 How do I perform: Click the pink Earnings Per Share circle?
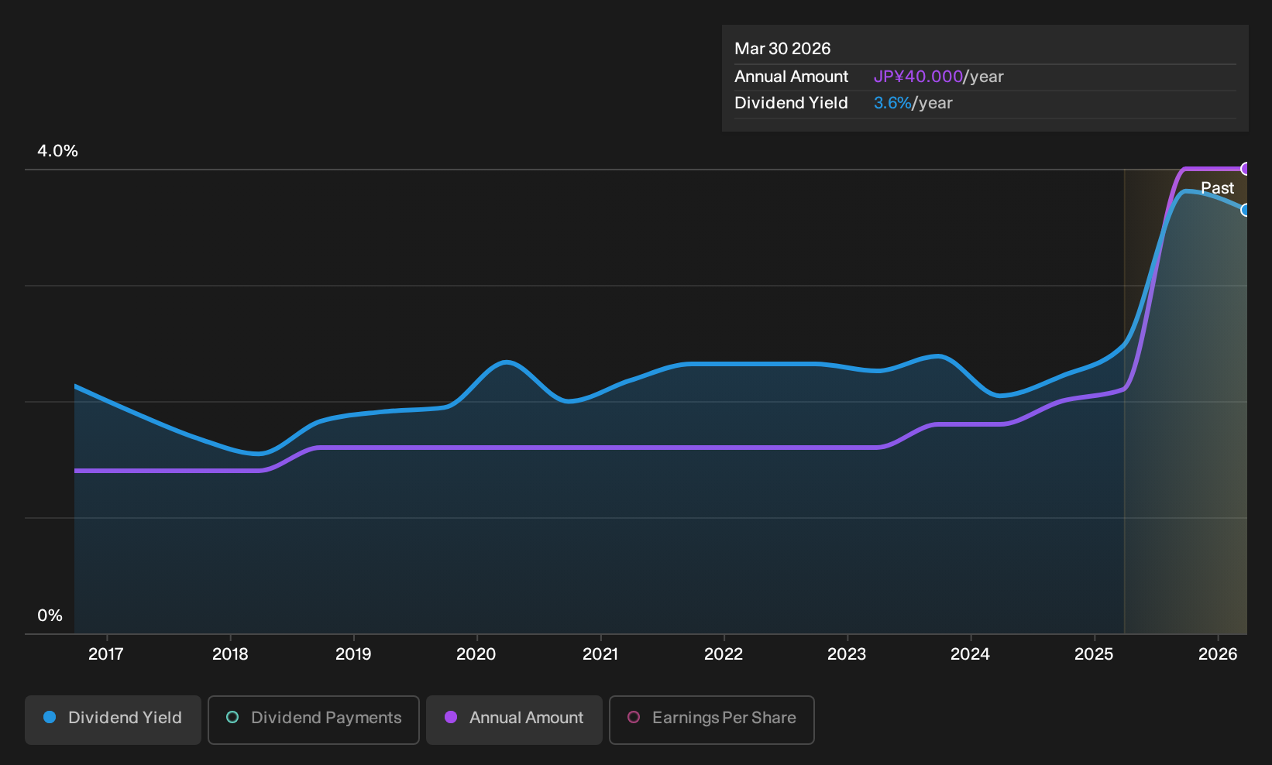(634, 718)
